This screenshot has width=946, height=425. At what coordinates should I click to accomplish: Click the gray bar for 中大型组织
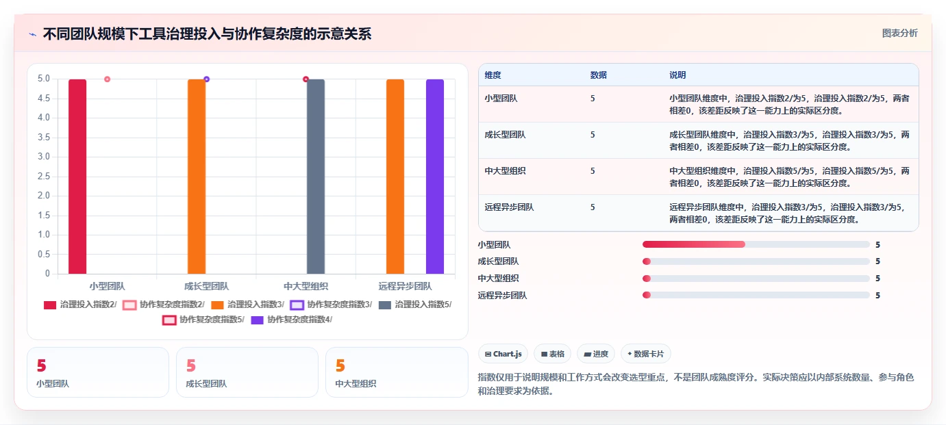point(316,177)
